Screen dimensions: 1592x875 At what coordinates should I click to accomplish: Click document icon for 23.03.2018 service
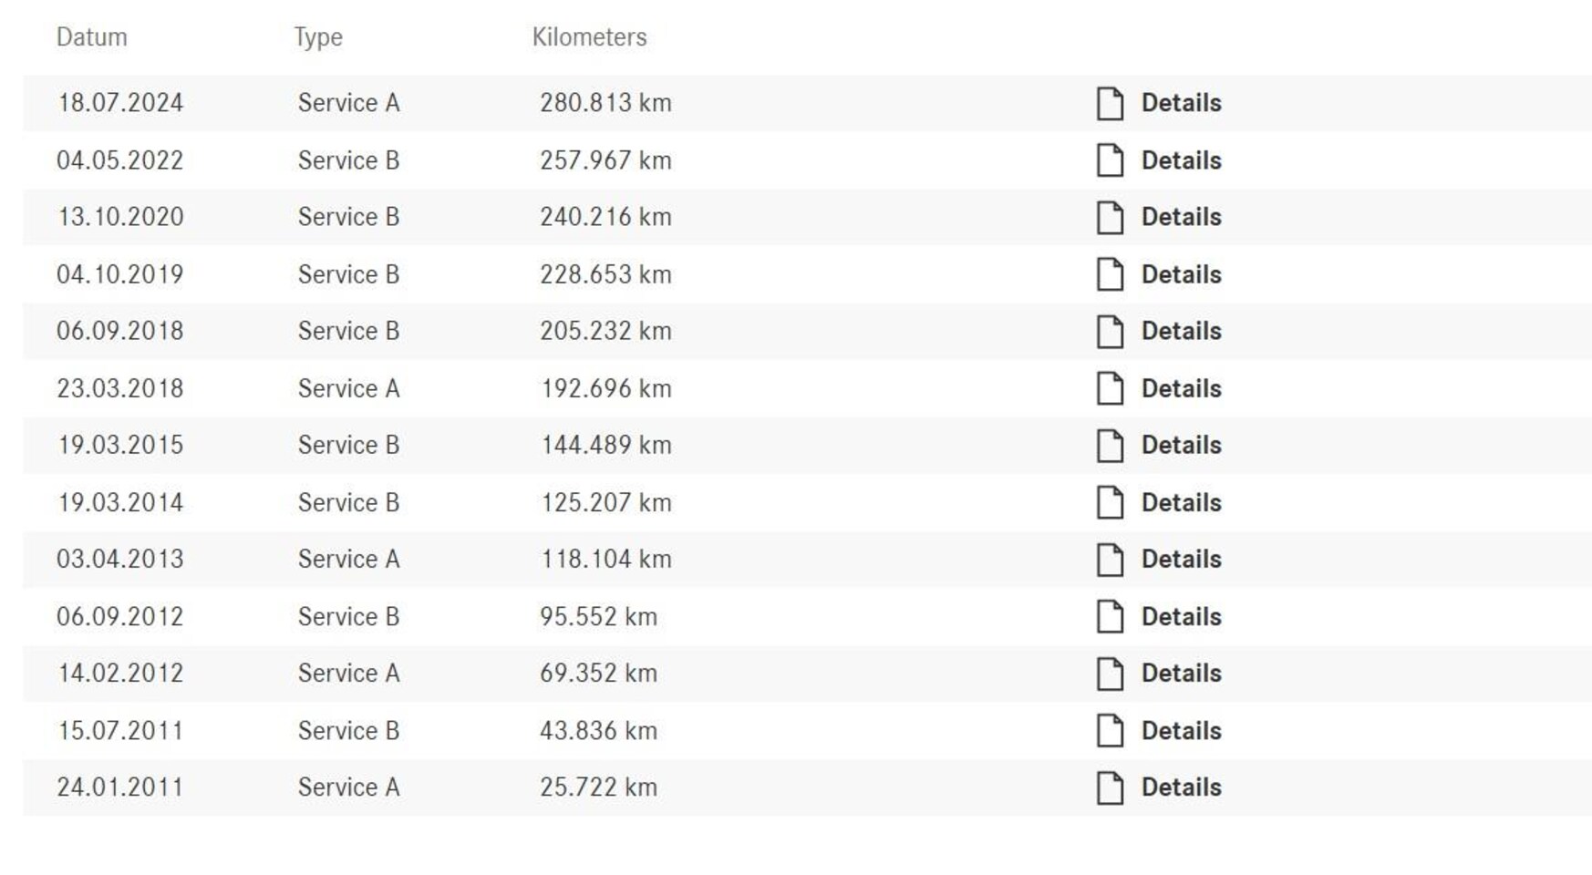(x=1110, y=388)
